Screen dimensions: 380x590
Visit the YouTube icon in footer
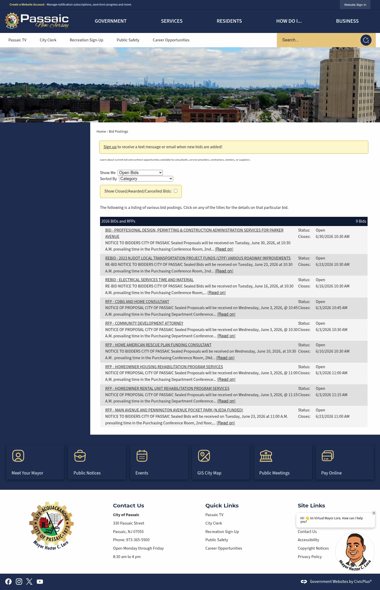pyautogui.click(x=40, y=582)
